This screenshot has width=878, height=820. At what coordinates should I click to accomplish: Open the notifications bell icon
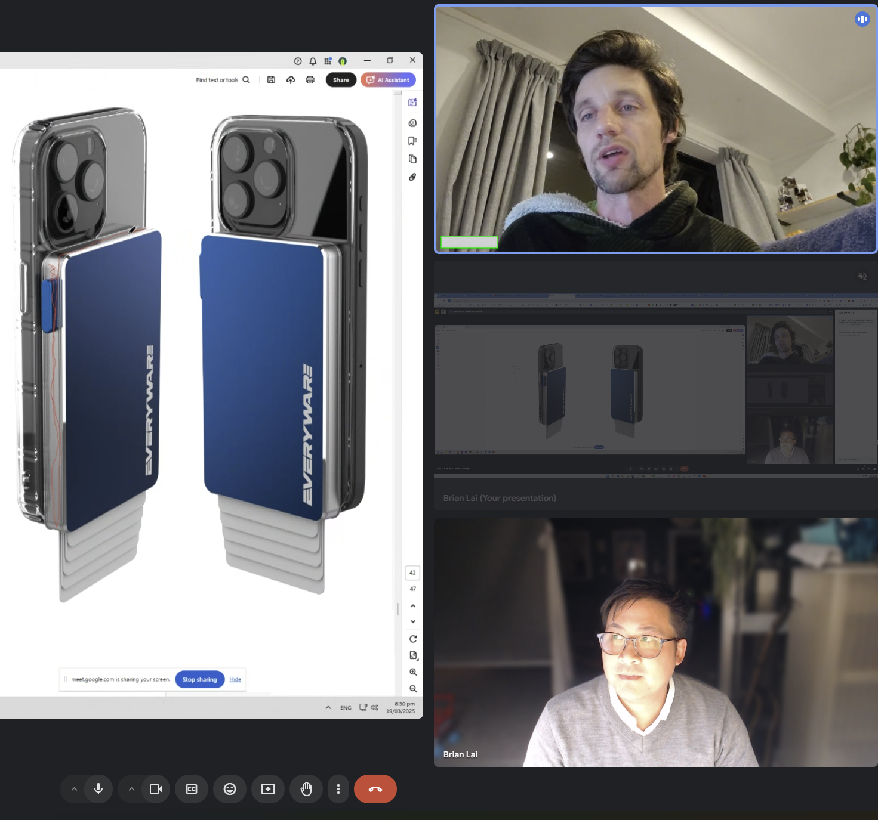pyautogui.click(x=313, y=61)
